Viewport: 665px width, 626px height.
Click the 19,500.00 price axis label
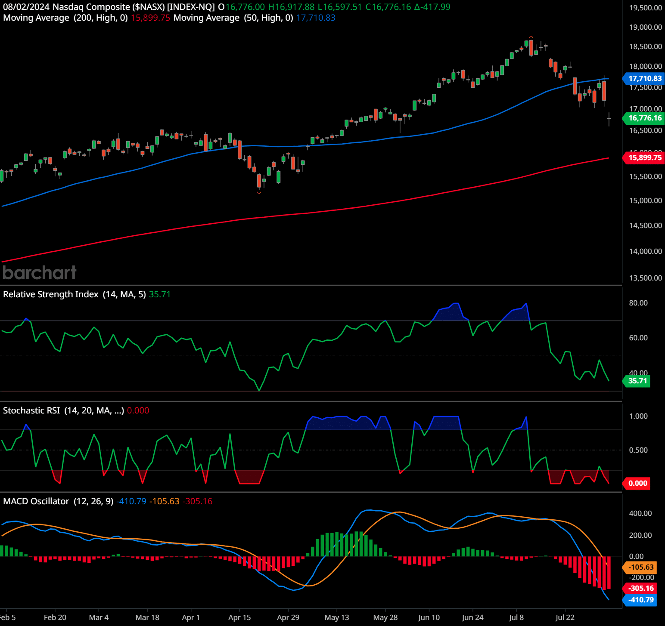pyautogui.click(x=645, y=8)
